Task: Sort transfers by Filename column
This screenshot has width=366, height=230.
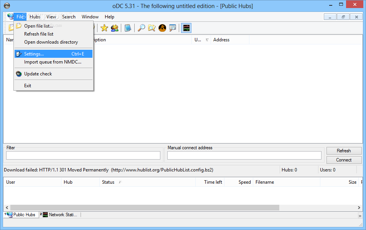Action: click(x=287, y=182)
